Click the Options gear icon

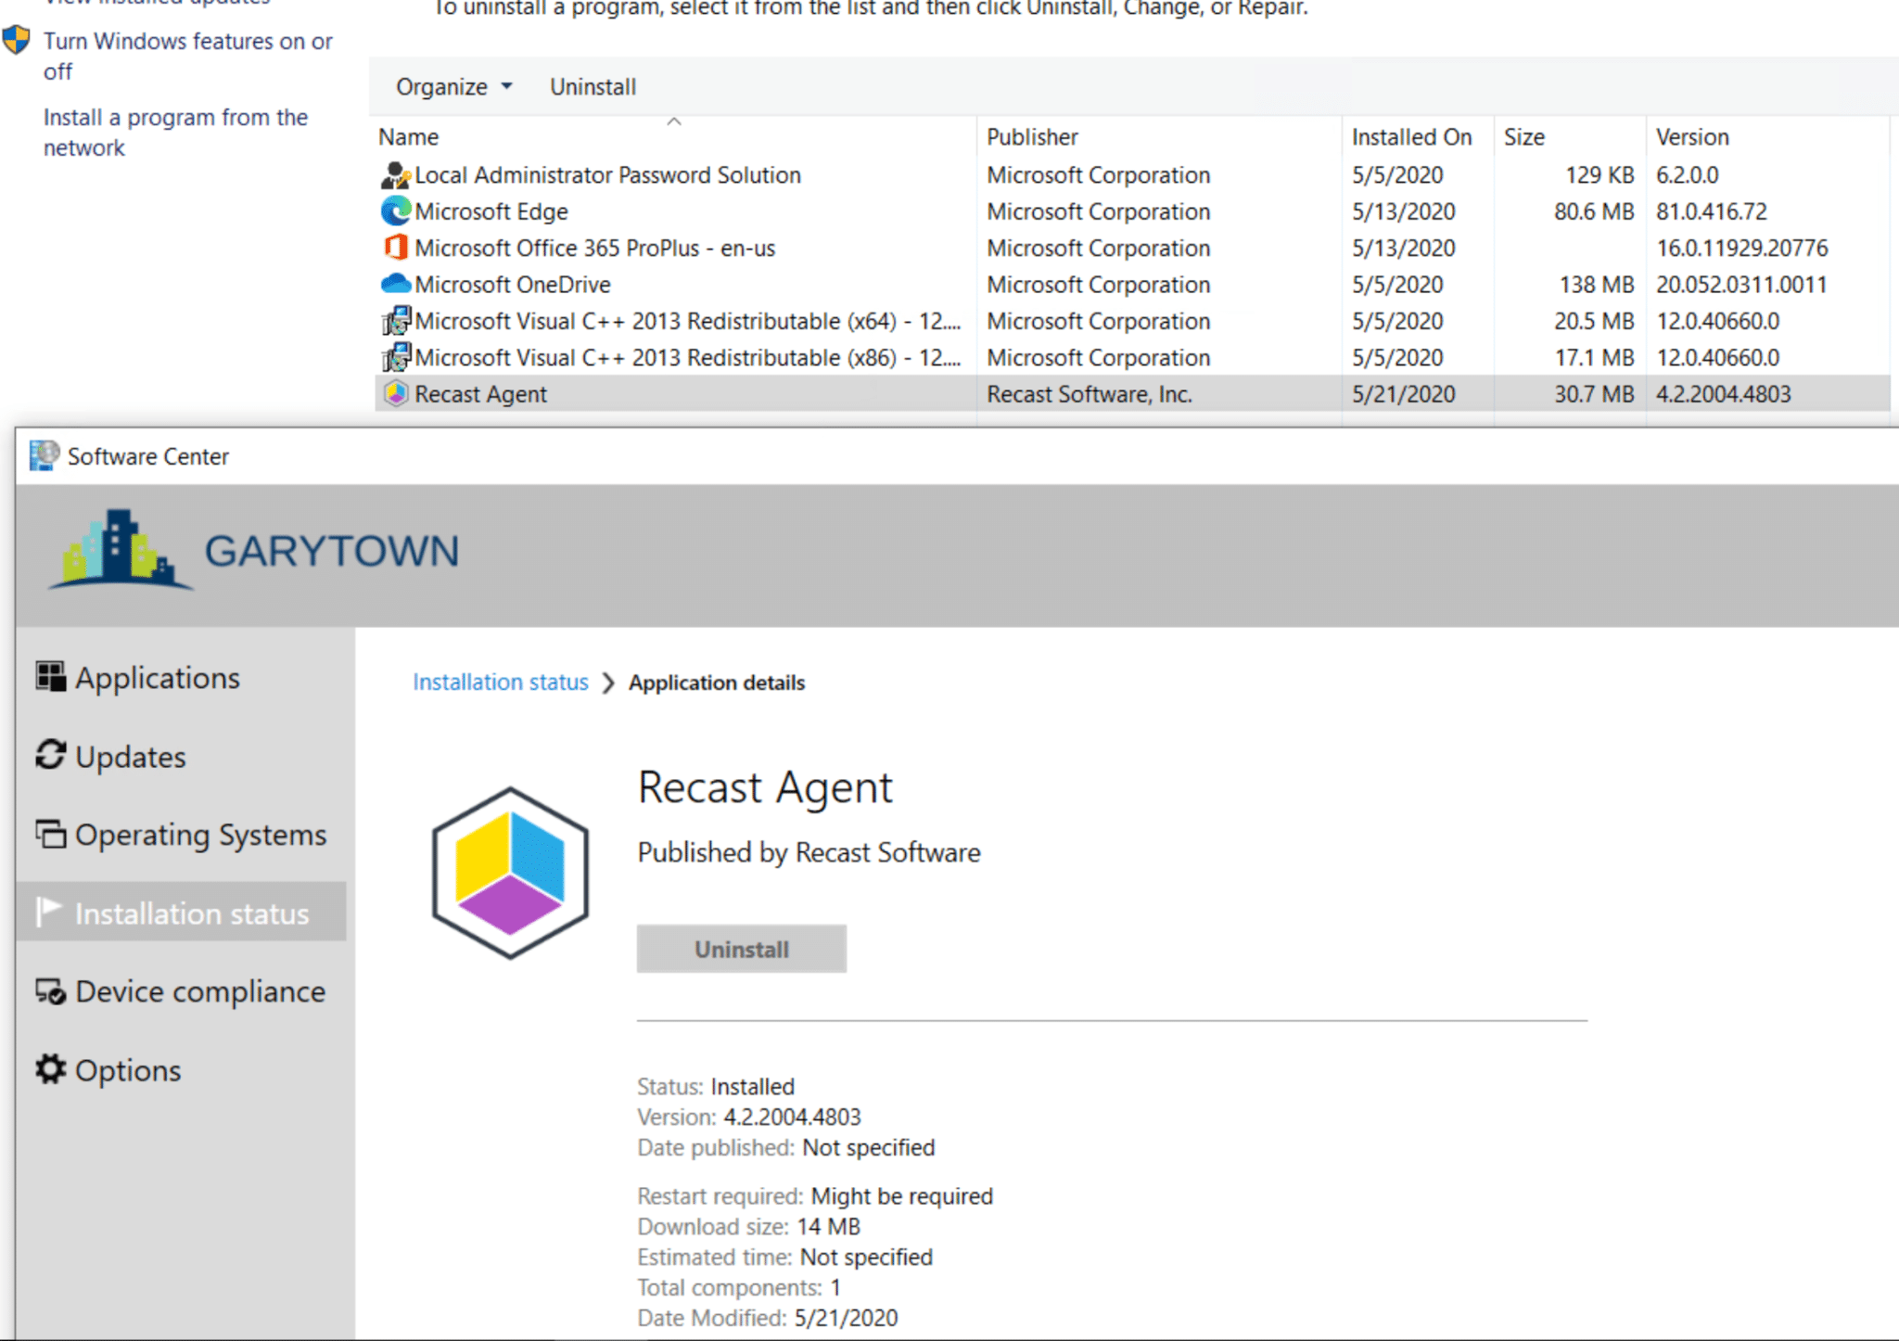click(x=50, y=1069)
